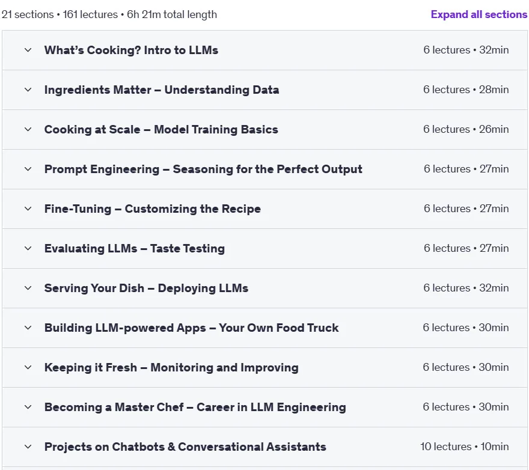Screen dimensions: 529x470
Task: Expand chevron beside What's Cooking? Intro to LLMs
Action: pyautogui.click(x=28, y=50)
